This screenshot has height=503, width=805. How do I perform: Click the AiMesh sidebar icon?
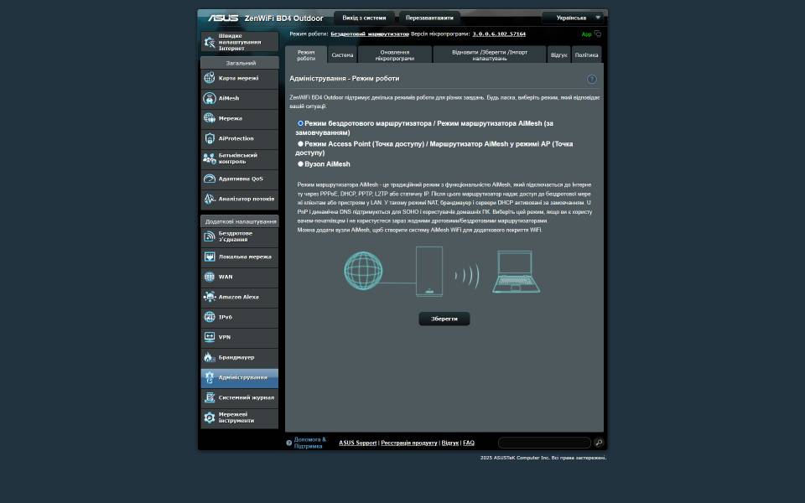click(210, 98)
